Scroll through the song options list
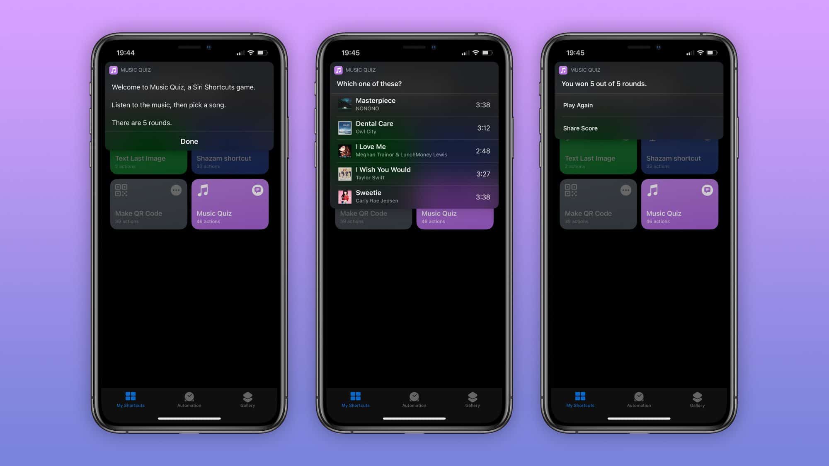The width and height of the screenshot is (829, 466). click(x=414, y=151)
